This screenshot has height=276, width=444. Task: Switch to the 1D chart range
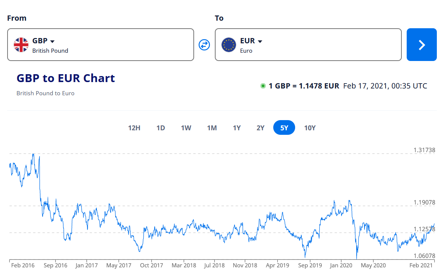click(161, 128)
